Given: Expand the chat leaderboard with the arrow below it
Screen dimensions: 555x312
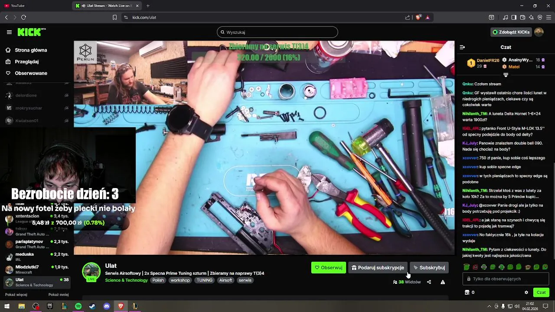Looking at the screenshot, I should 506,75.
